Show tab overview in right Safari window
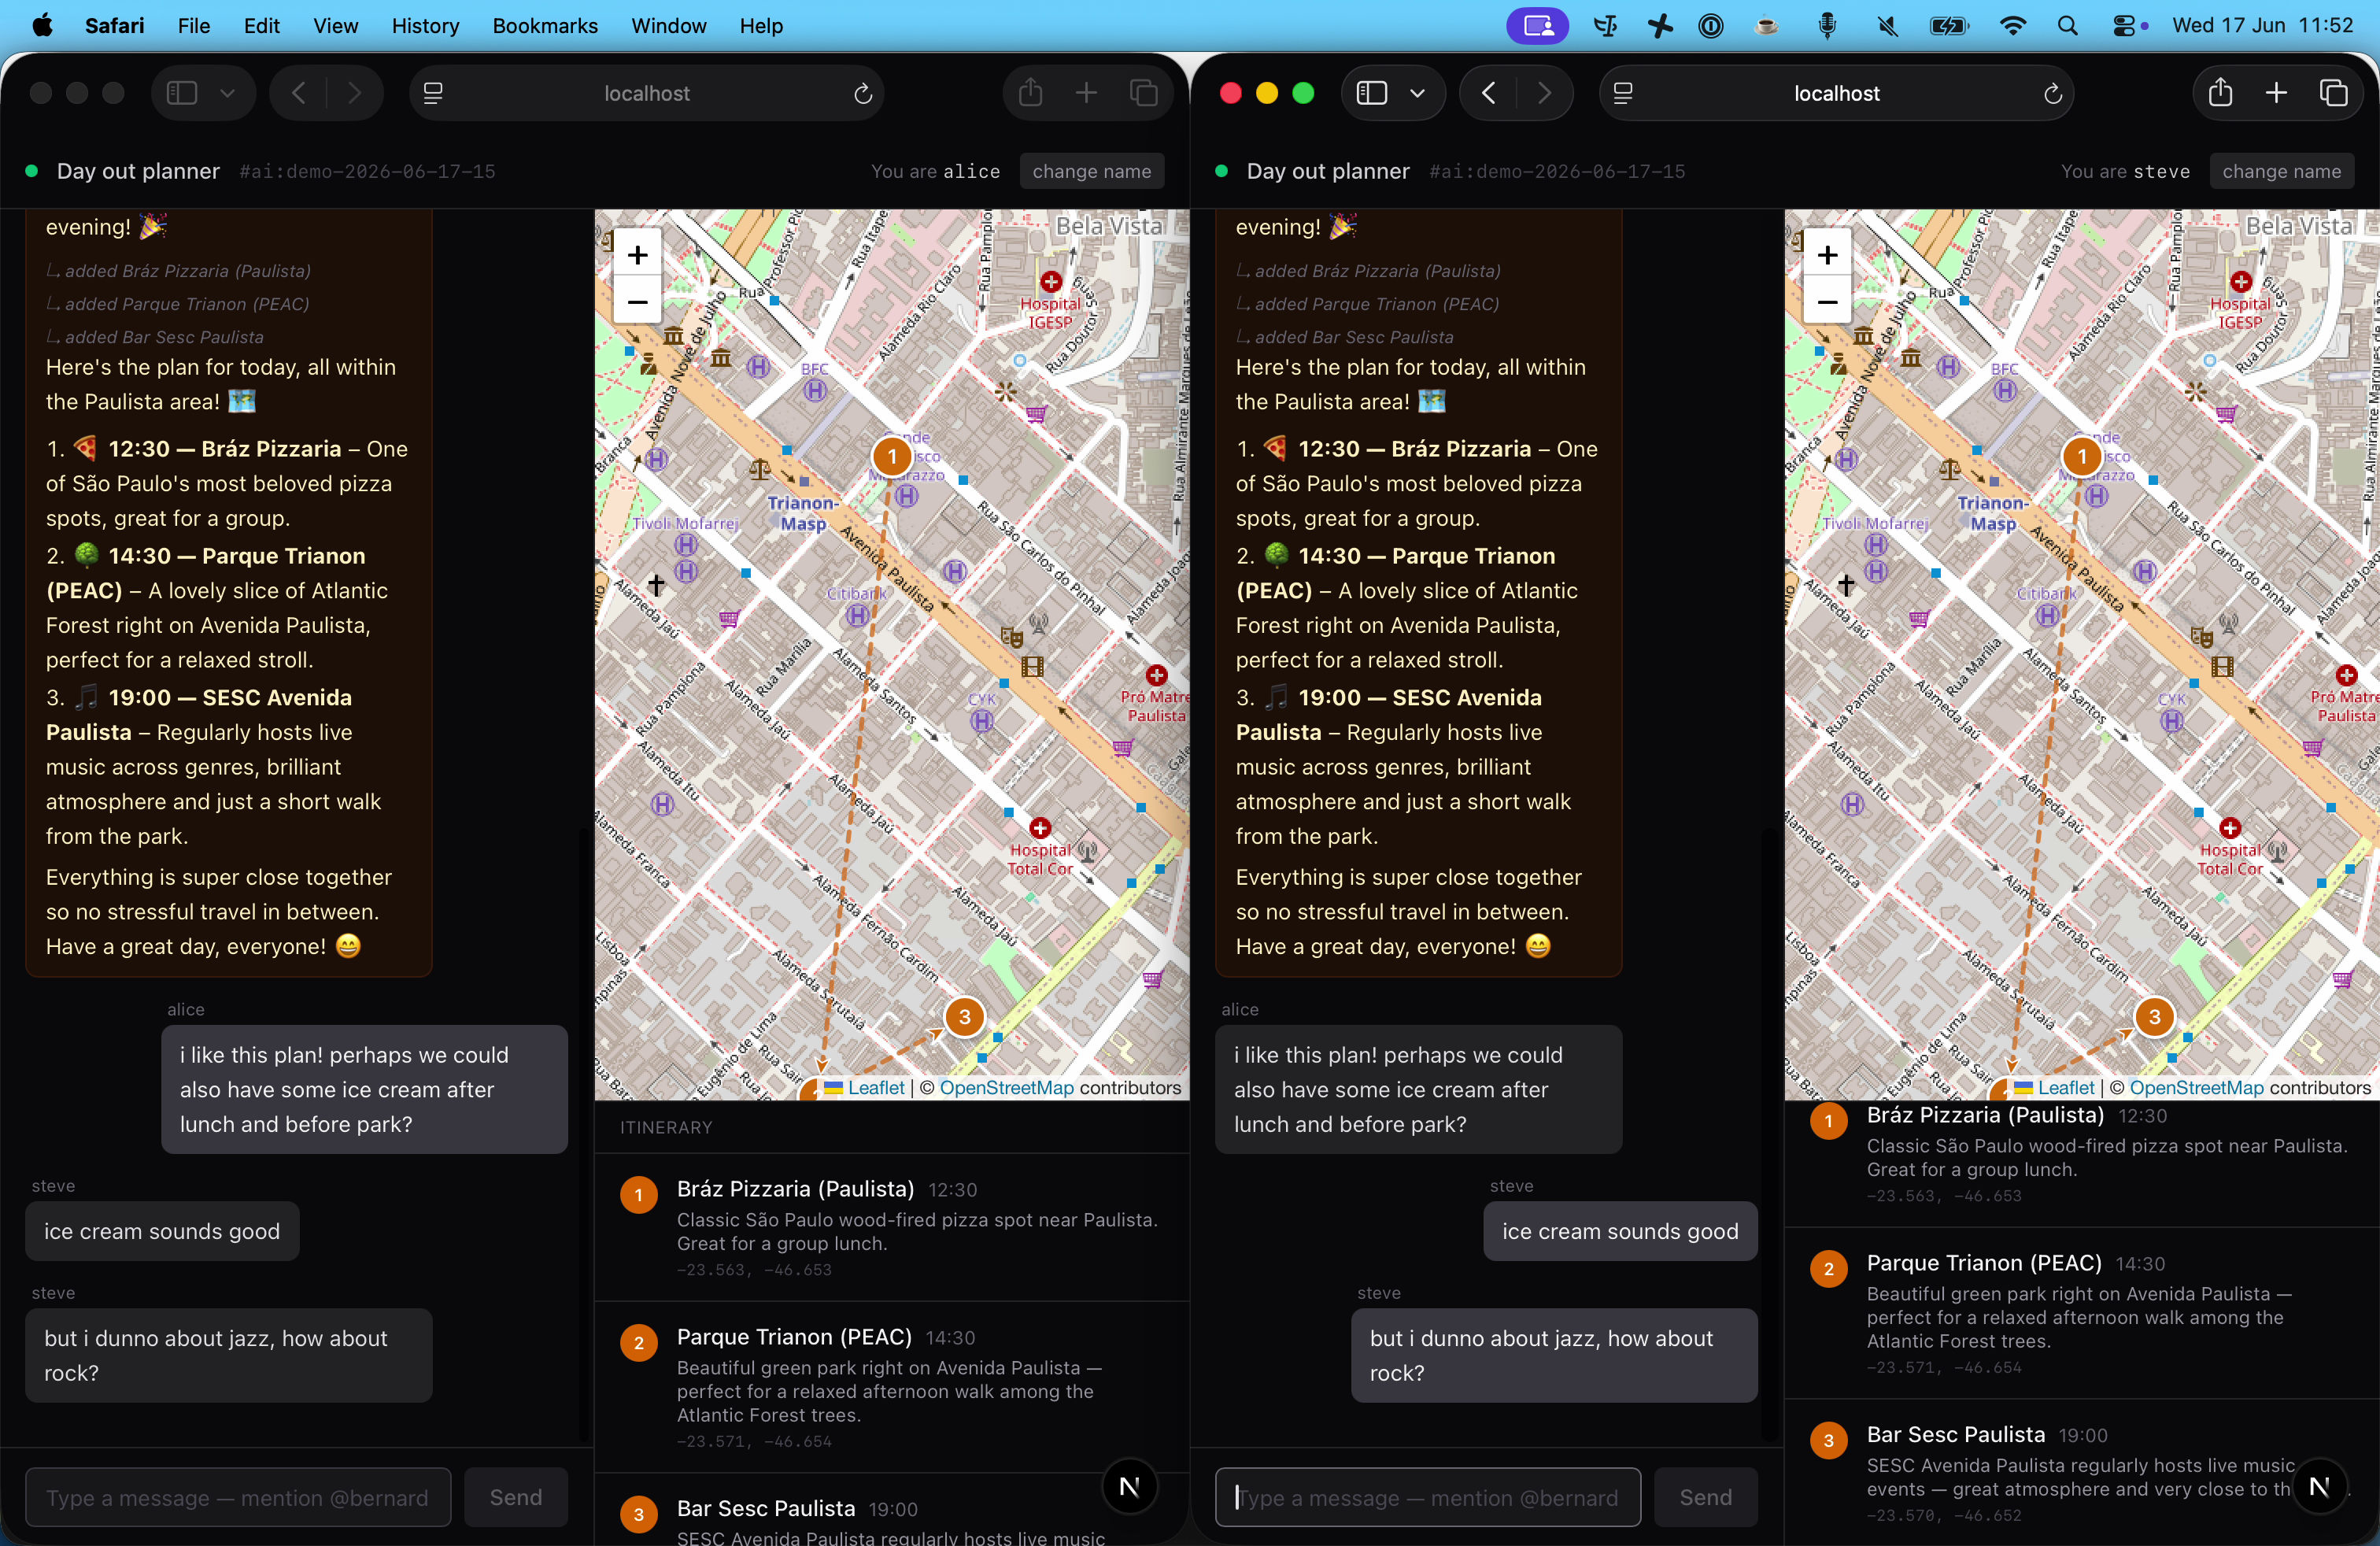2380x1546 pixels. [x=2333, y=93]
